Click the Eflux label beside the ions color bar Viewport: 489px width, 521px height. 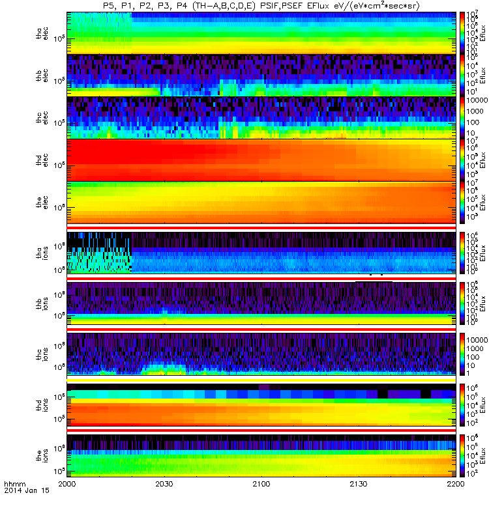click(482, 455)
